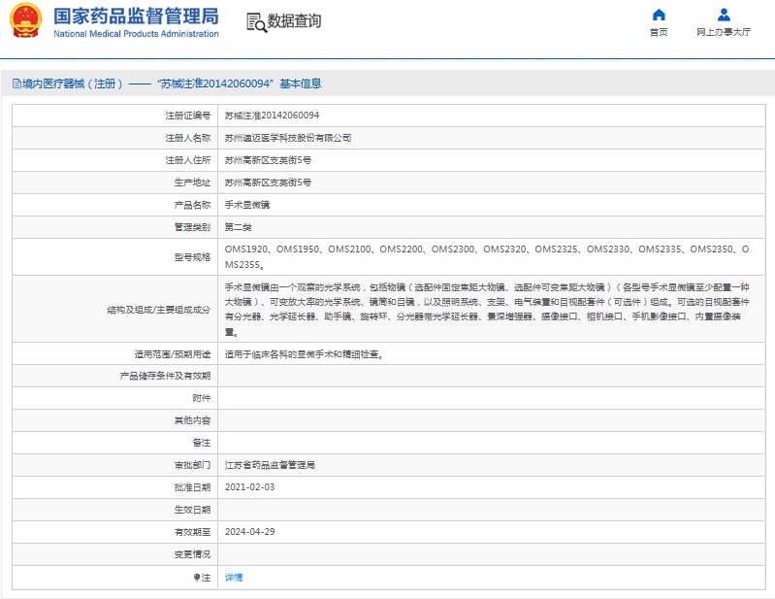Open the 首页 home icon
775x599 pixels.
pyautogui.click(x=659, y=15)
